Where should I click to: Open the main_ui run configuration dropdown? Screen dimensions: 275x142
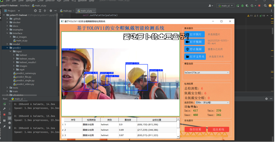pos(225,6)
